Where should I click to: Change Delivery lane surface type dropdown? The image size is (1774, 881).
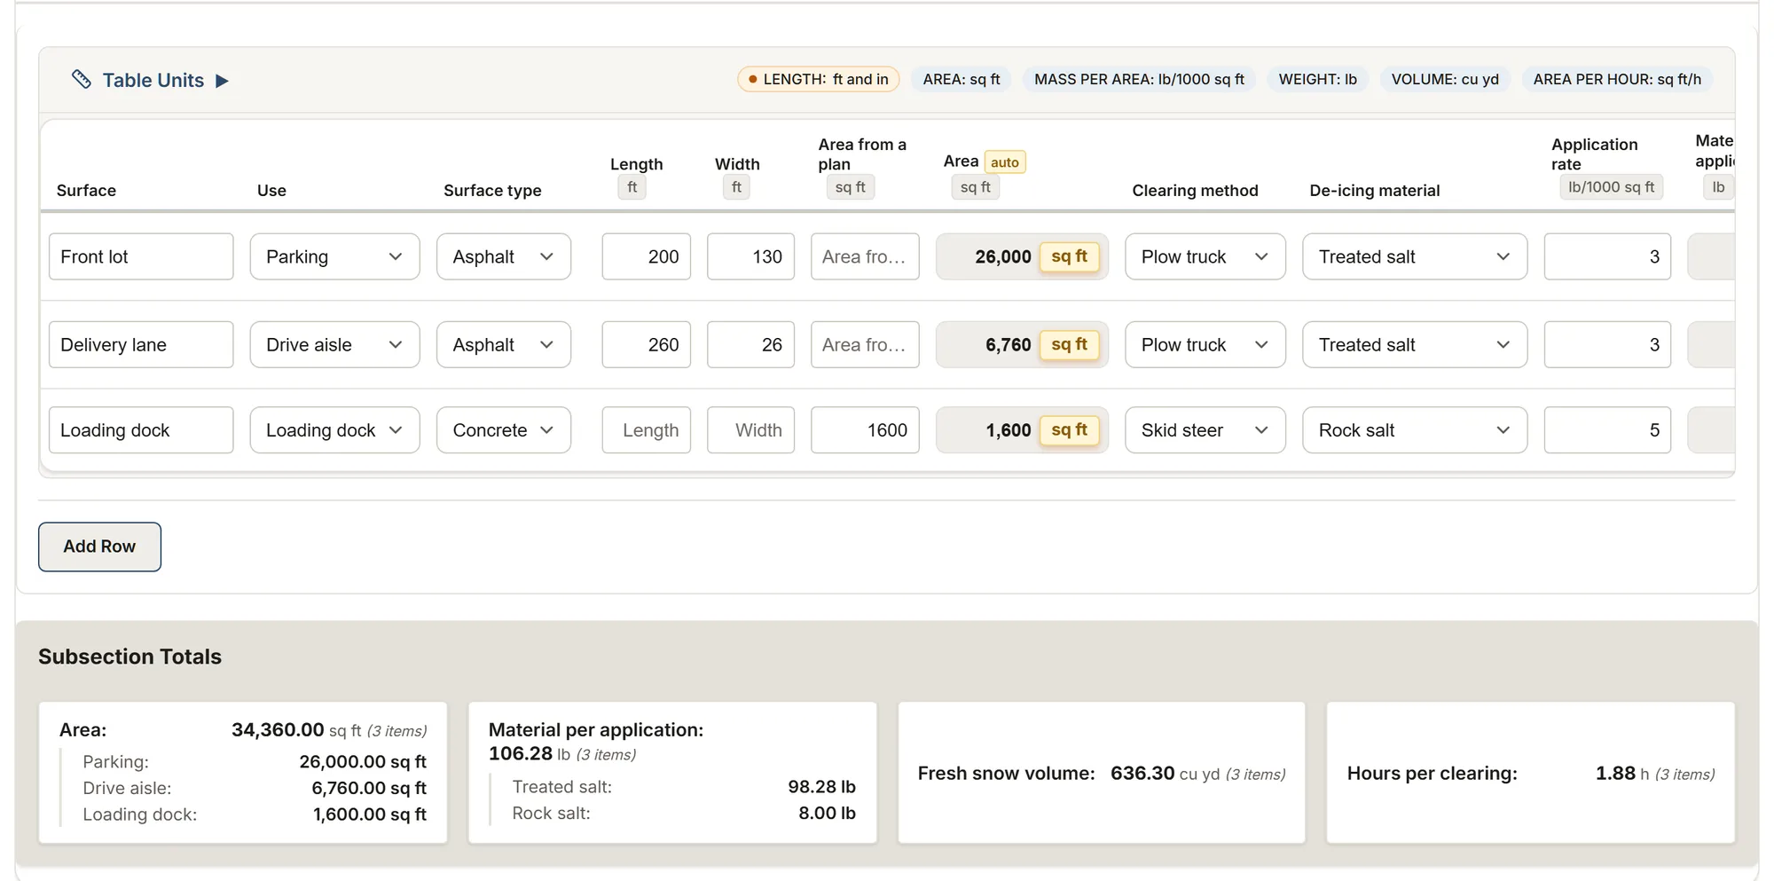coord(503,344)
